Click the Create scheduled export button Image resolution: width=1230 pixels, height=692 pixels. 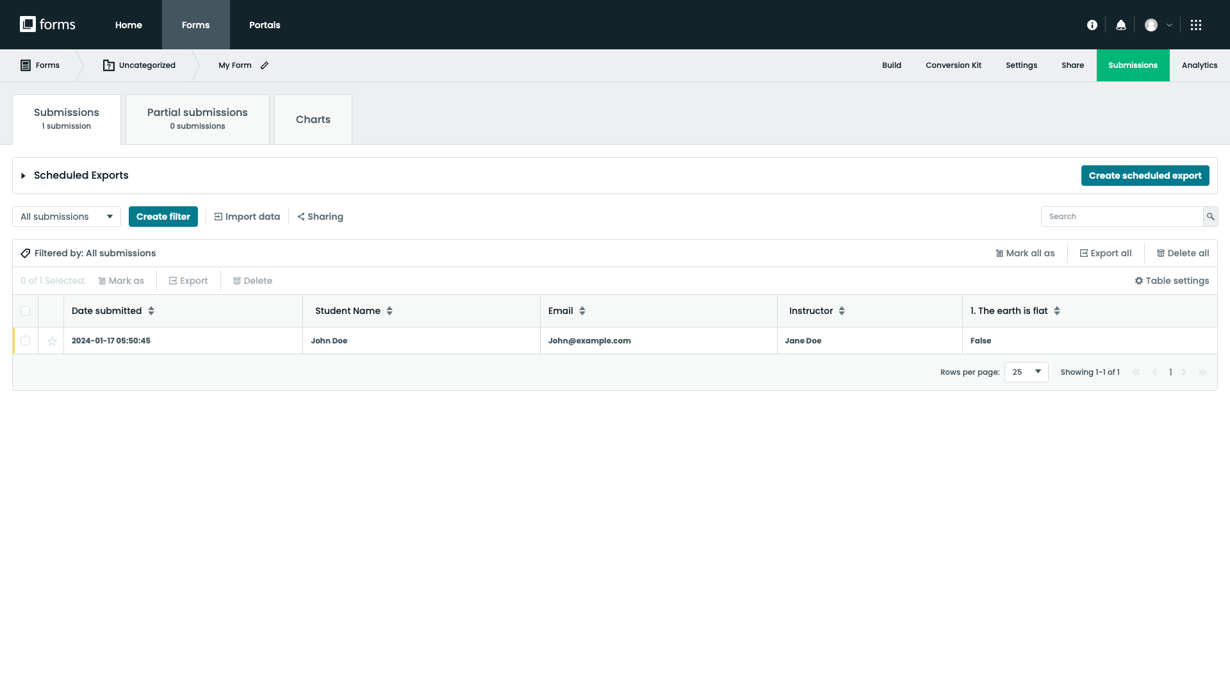click(x=1145, y=175)
